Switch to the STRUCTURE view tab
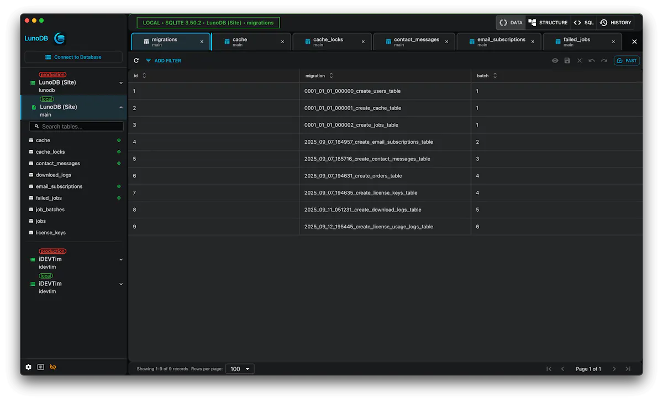 [548, 23]
